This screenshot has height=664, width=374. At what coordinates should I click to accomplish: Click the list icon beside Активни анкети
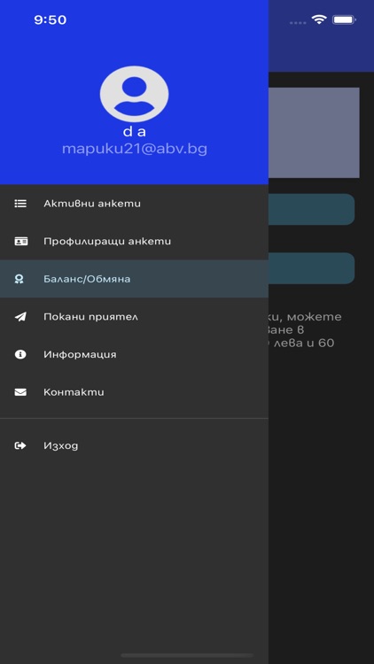click(20, 204)
